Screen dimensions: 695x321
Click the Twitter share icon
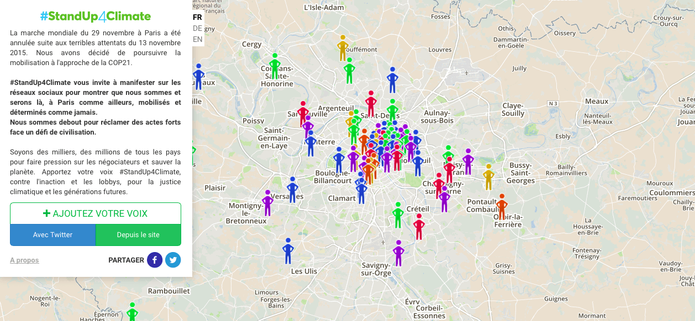[x=173, y=260]
